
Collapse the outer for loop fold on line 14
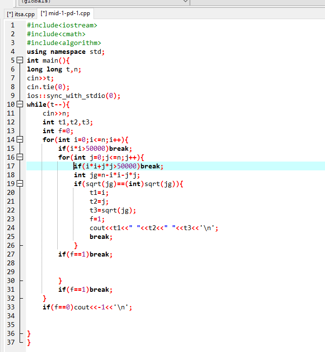20,140
